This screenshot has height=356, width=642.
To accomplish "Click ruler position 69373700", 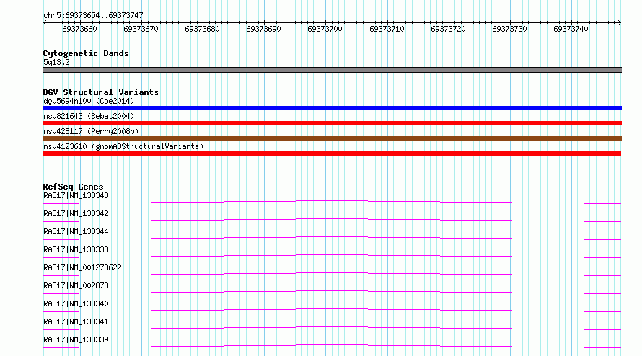I will 325,29.
